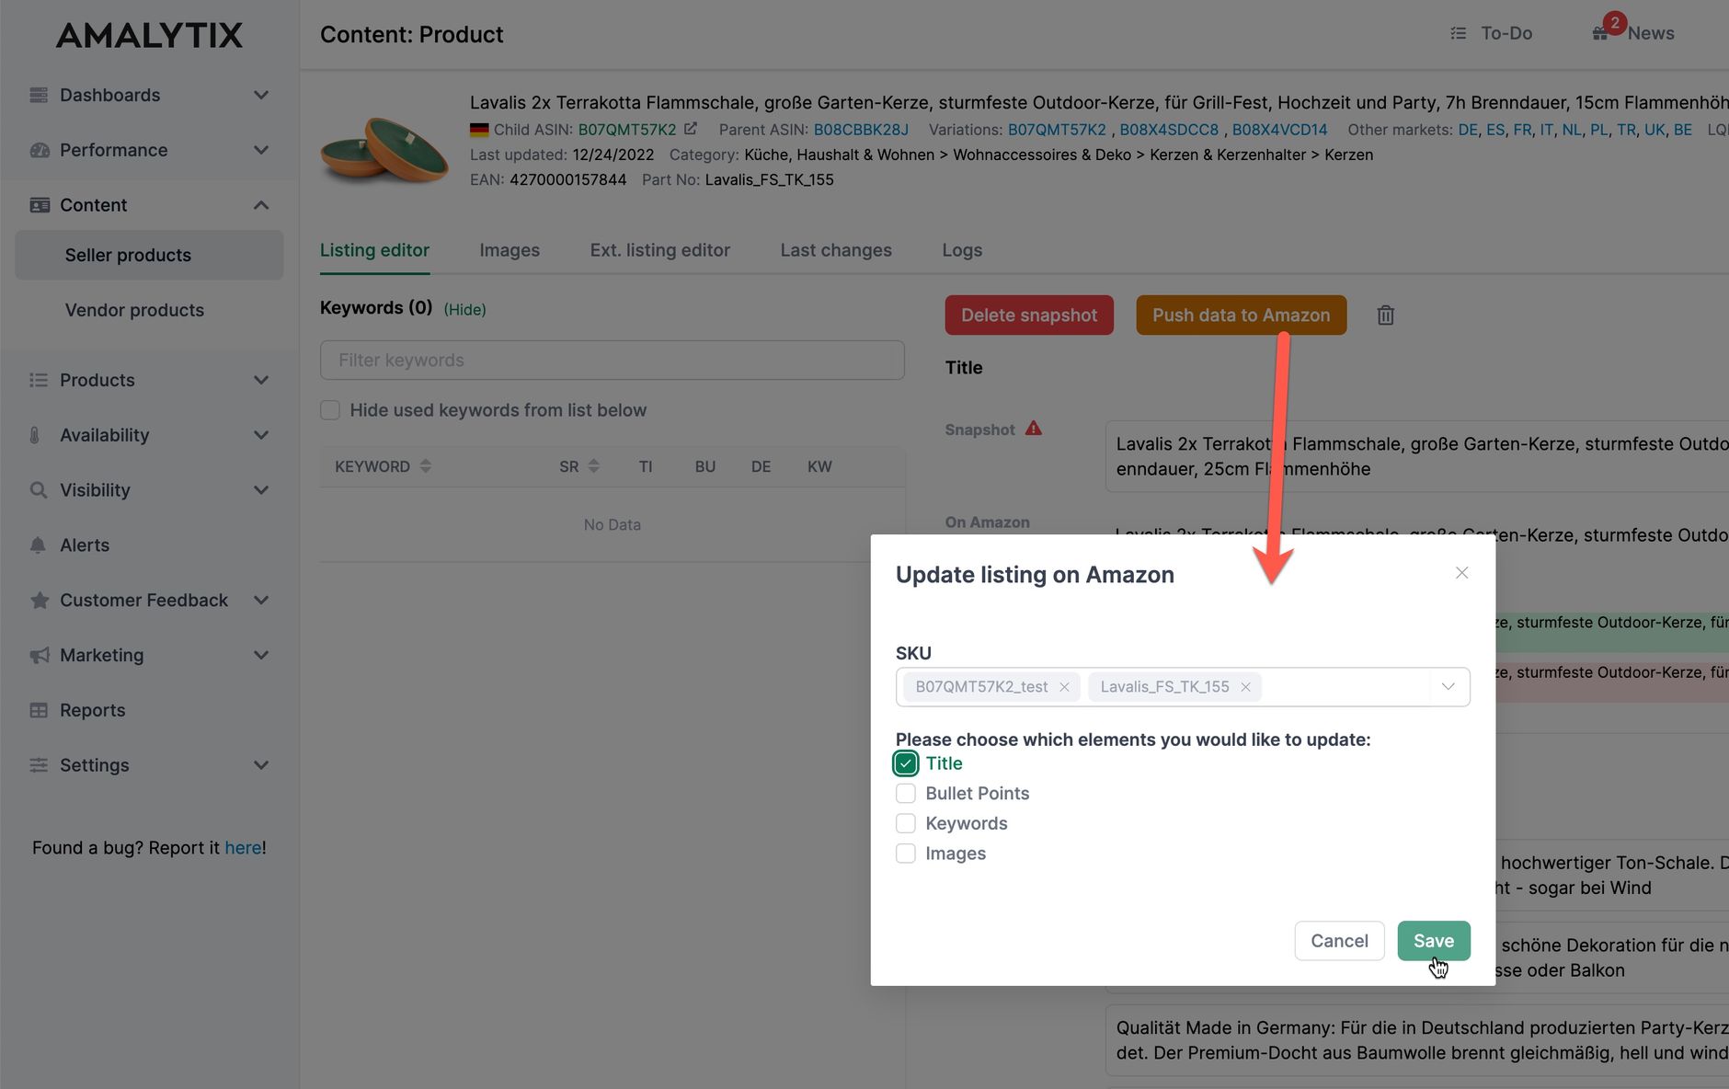Click the Delete snapshot button
This screenshot has width=1729, height=1089.
click(x=1029, y=315)
